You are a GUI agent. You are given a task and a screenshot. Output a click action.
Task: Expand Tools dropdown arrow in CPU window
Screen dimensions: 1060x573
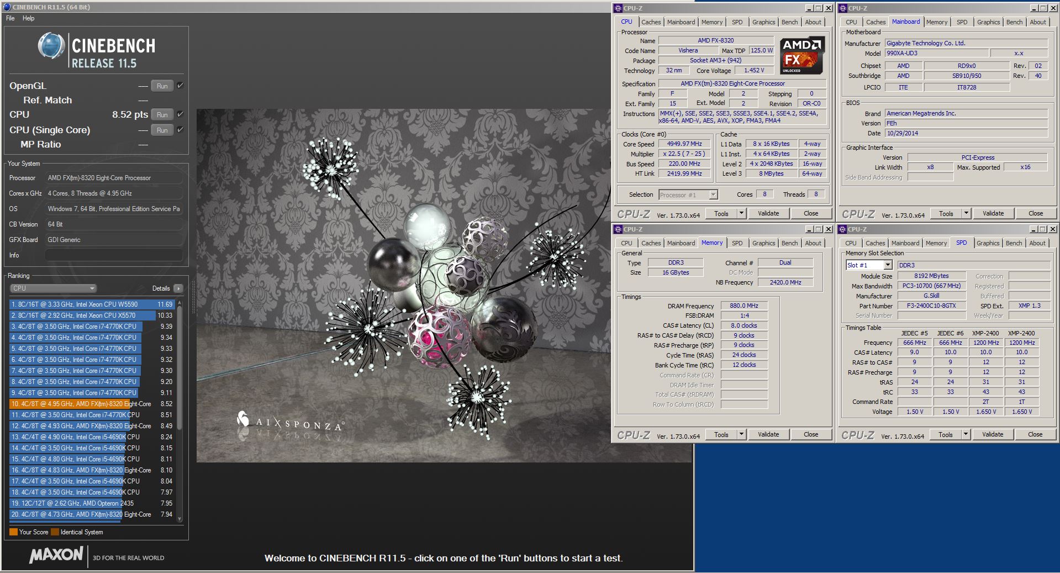(741, 213)
